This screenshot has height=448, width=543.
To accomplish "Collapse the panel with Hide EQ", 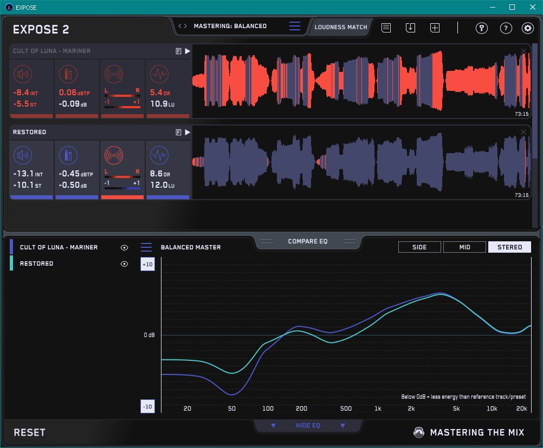I will pos(308,426).
